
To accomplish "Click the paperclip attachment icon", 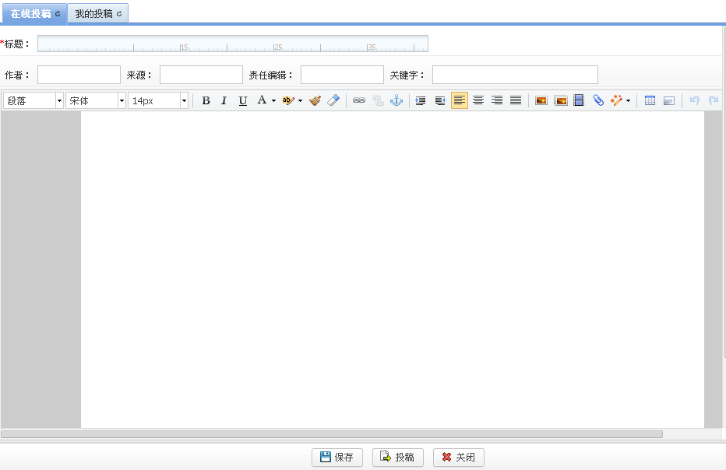I will (x=598, y=100).
